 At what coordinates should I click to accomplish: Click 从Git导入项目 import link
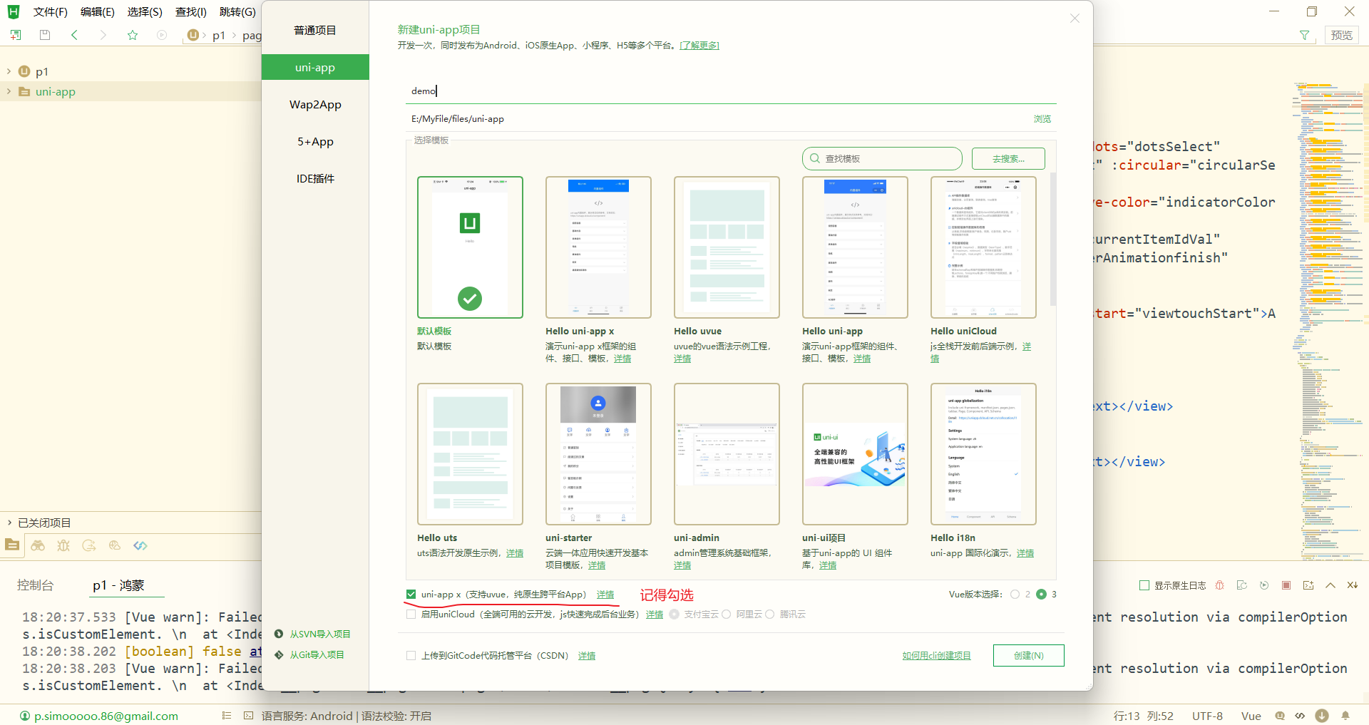[317, 654]
